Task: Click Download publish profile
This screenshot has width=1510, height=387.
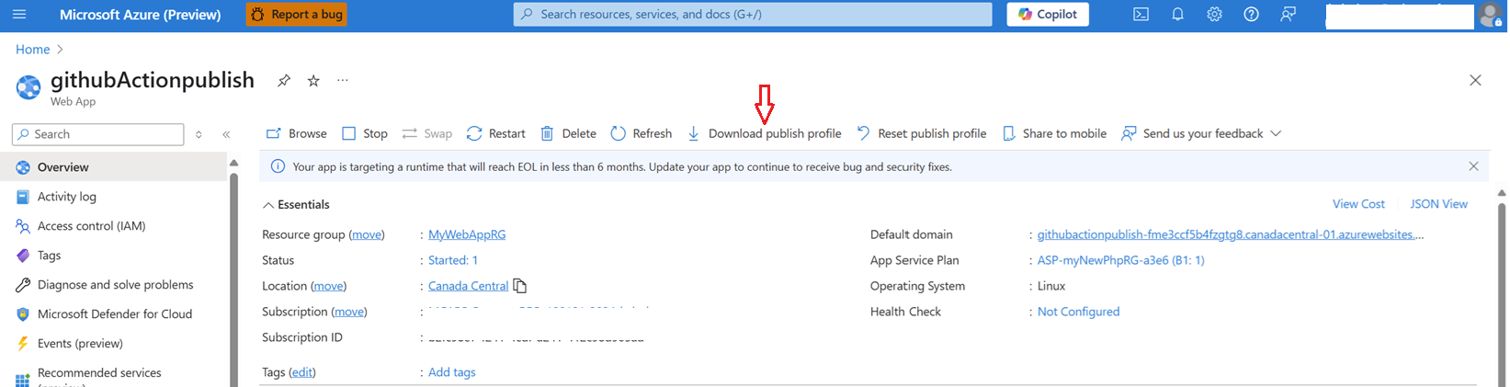Action: click(765, 133)
